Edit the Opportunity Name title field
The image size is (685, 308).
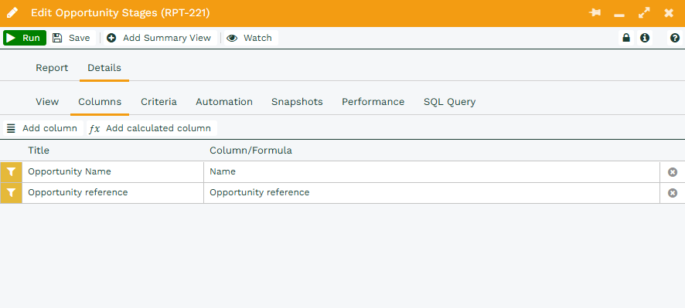113,172
